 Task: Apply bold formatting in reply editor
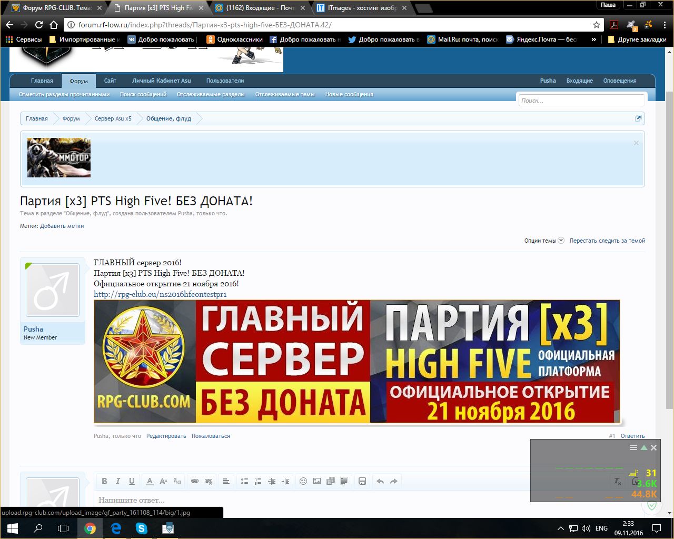coord(104,481)
